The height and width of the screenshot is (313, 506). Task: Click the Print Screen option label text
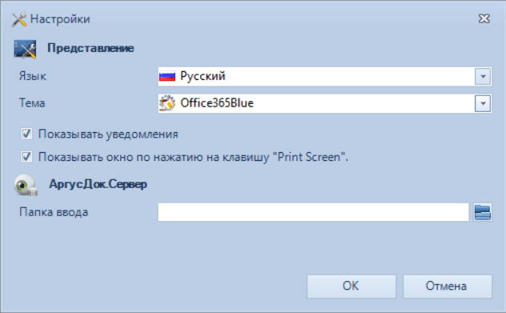pos(193,157)
